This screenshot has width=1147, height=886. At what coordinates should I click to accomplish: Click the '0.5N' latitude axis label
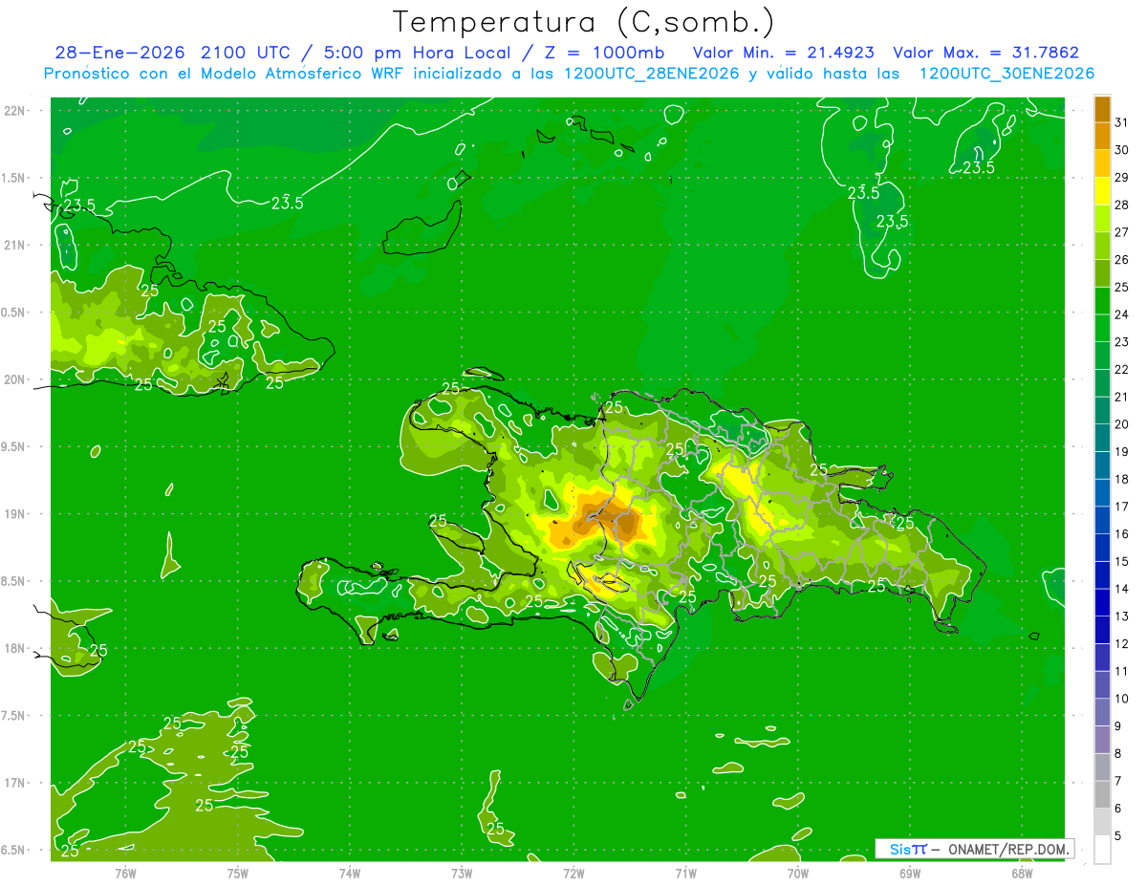(14, 313)
